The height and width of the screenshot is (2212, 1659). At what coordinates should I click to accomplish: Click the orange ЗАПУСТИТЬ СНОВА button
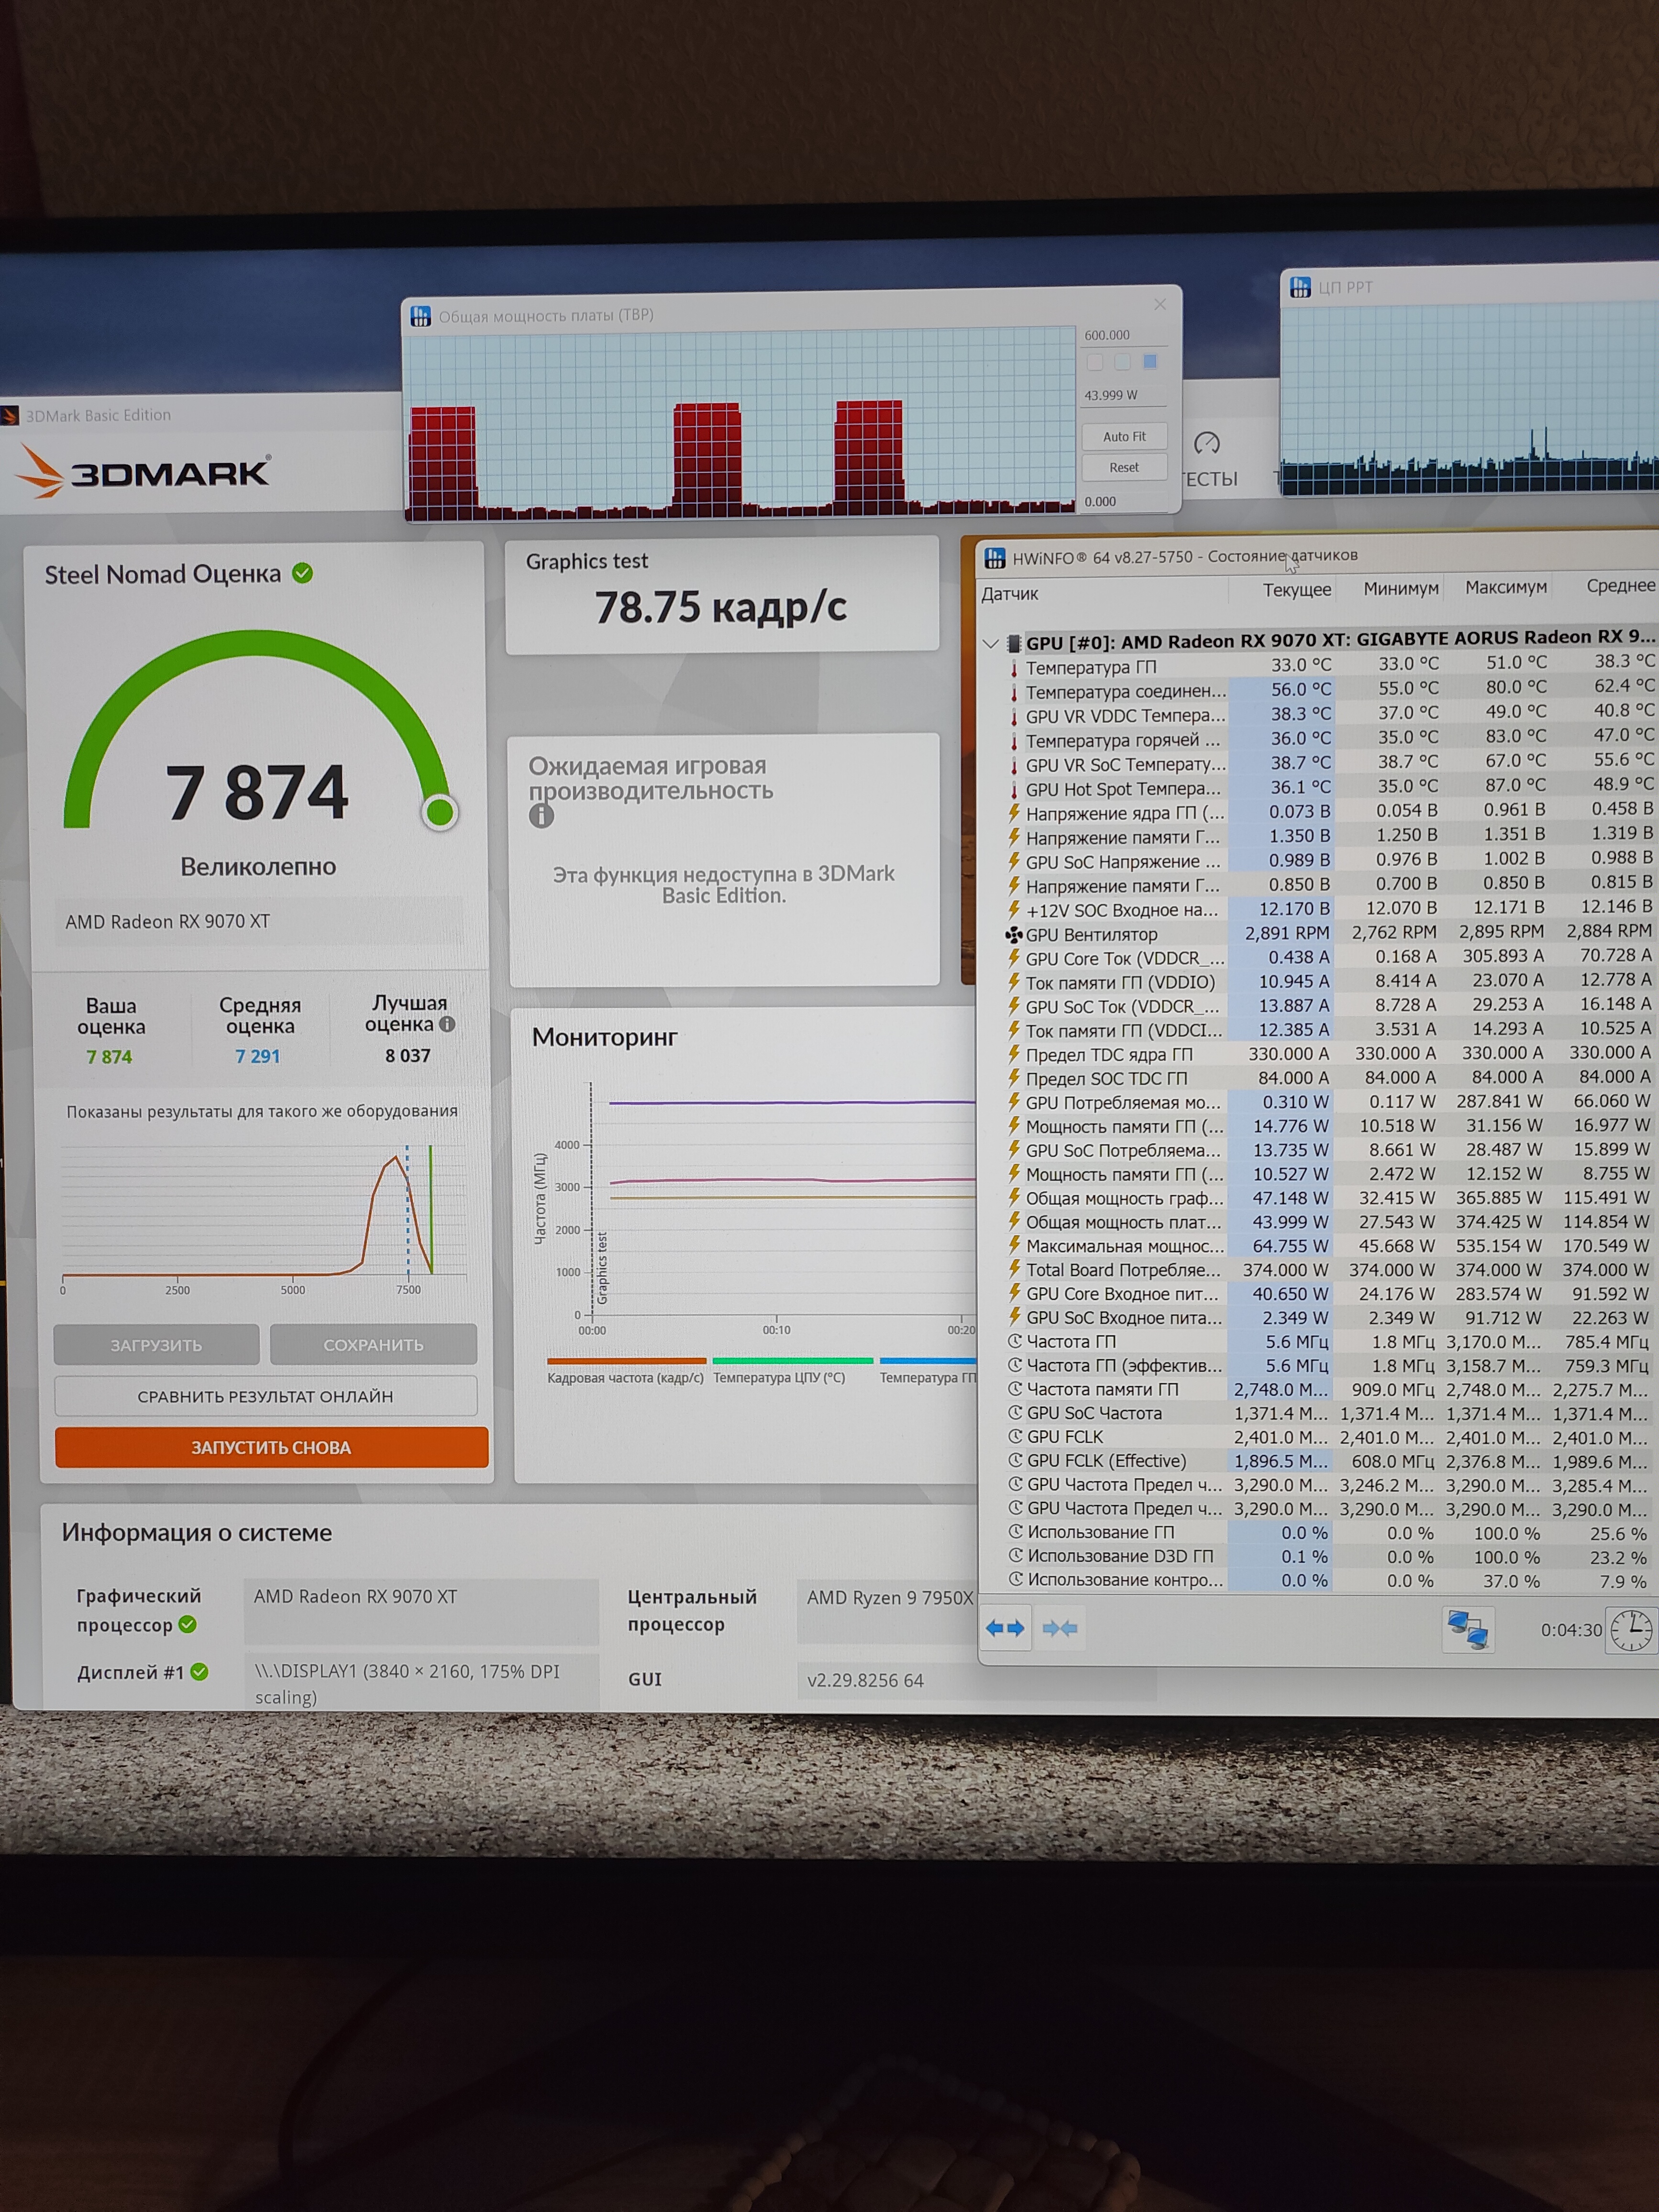pos(271,1447)
